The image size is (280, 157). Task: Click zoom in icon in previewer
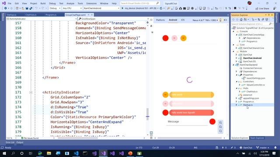tap(220, 123)
